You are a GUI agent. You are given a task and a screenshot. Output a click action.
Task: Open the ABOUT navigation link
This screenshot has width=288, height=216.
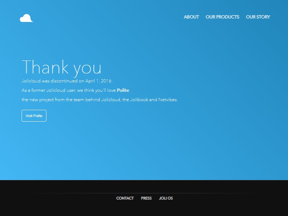coord(191,17)
